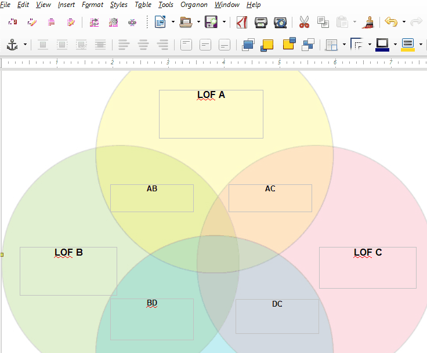Click the Zotero Refresh citations icon

94,22
